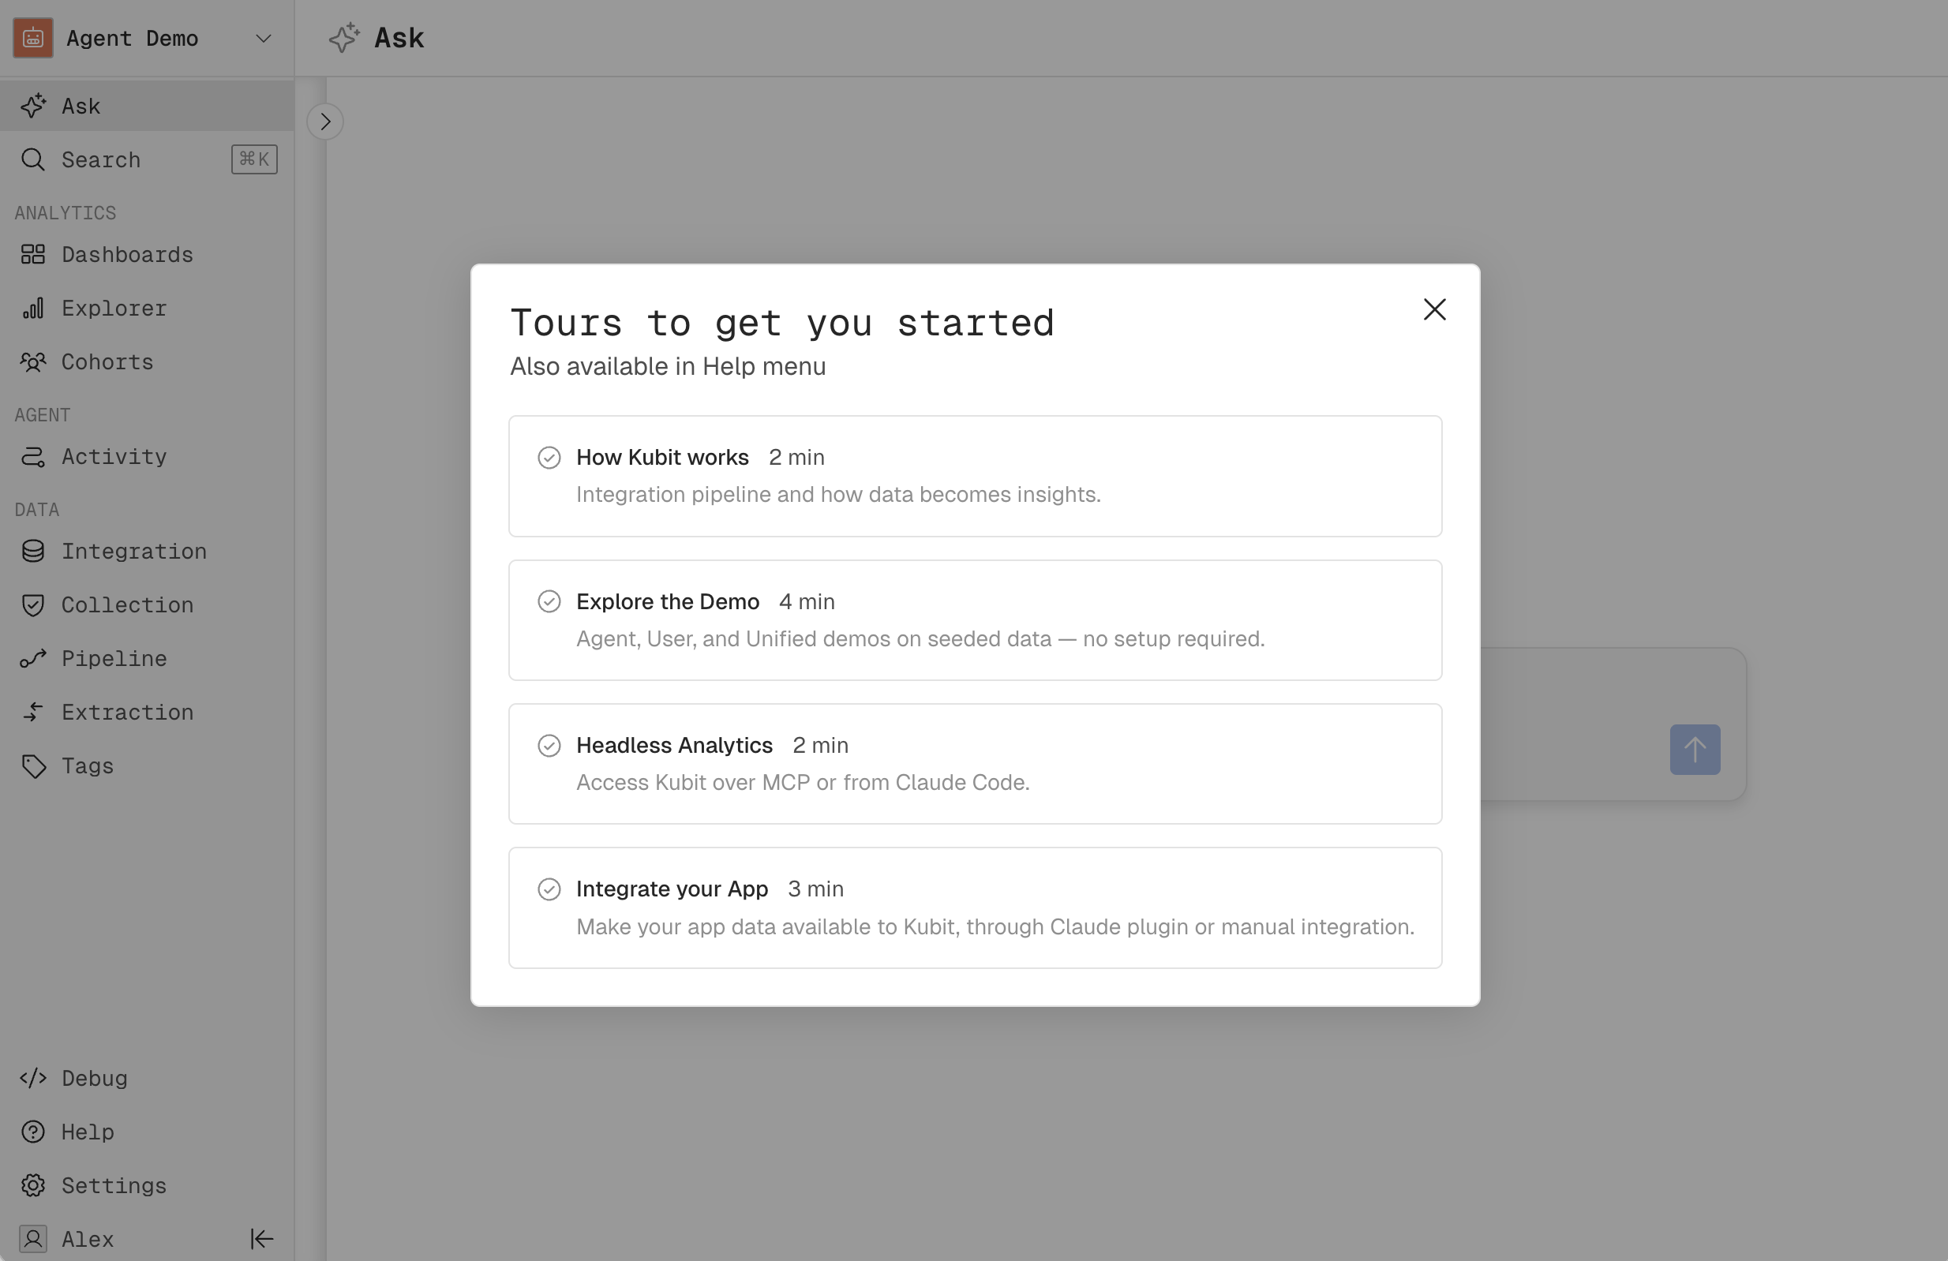Open Debug from the sidebar
Viewport: 1948px width, 1261px height.
tap(148, 1078)
